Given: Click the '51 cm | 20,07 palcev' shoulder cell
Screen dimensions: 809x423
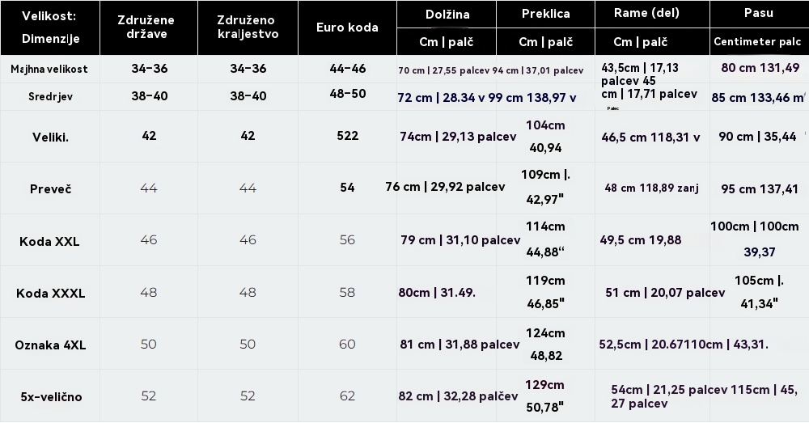Looking at the screenshot, I should point(665,292).
